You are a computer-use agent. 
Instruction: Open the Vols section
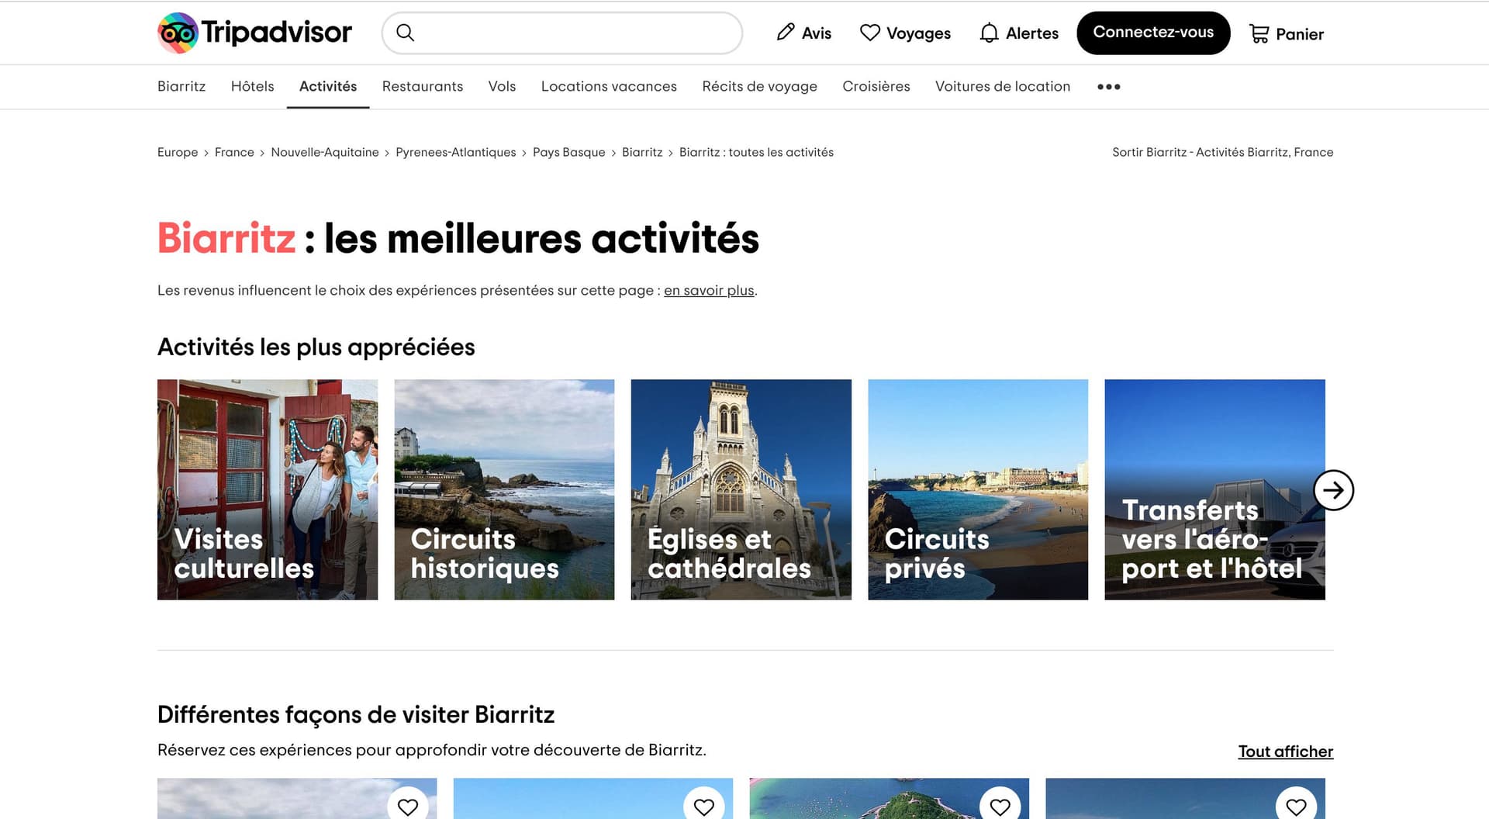(502, 86)
